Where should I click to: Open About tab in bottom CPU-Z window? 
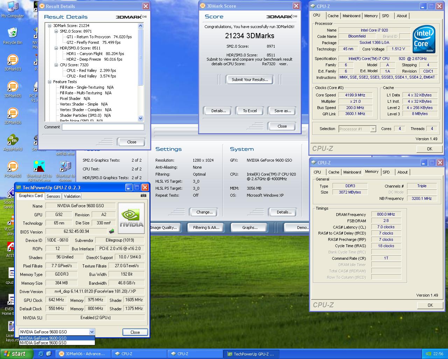402,172
